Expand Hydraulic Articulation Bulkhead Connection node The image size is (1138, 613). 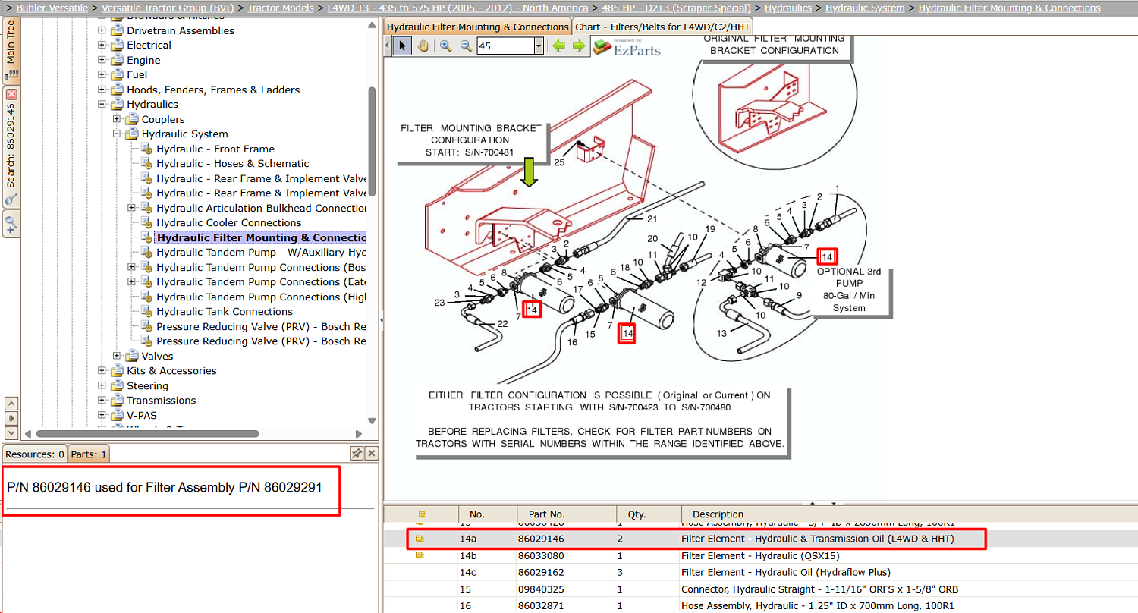click(x=131, y=209)
